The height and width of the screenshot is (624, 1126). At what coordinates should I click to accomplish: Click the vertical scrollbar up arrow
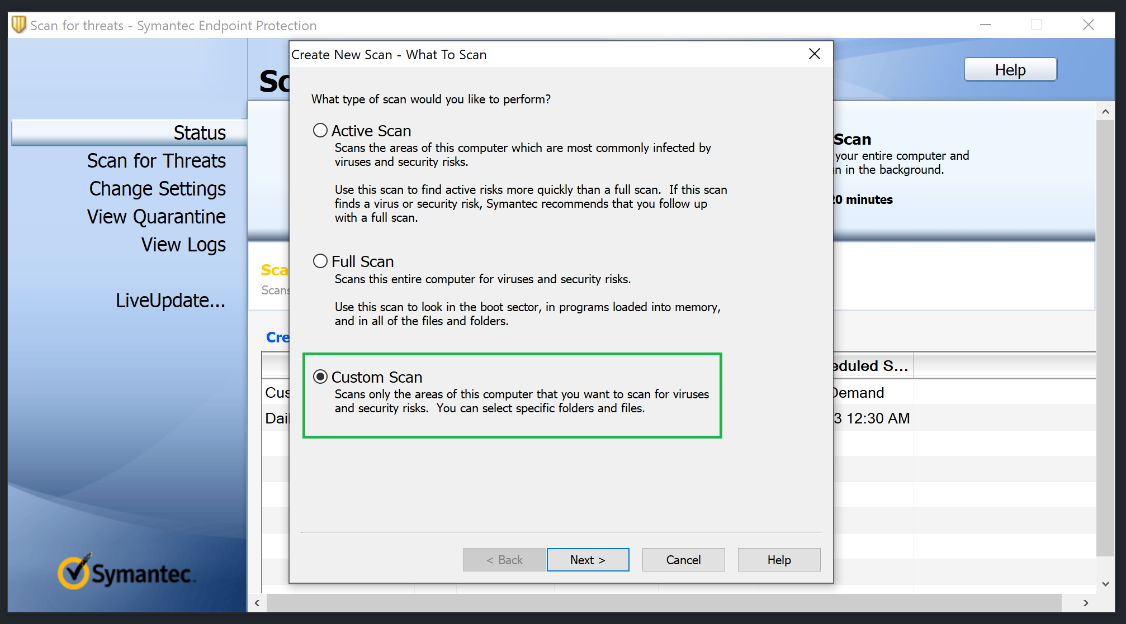coord(1106,111)
